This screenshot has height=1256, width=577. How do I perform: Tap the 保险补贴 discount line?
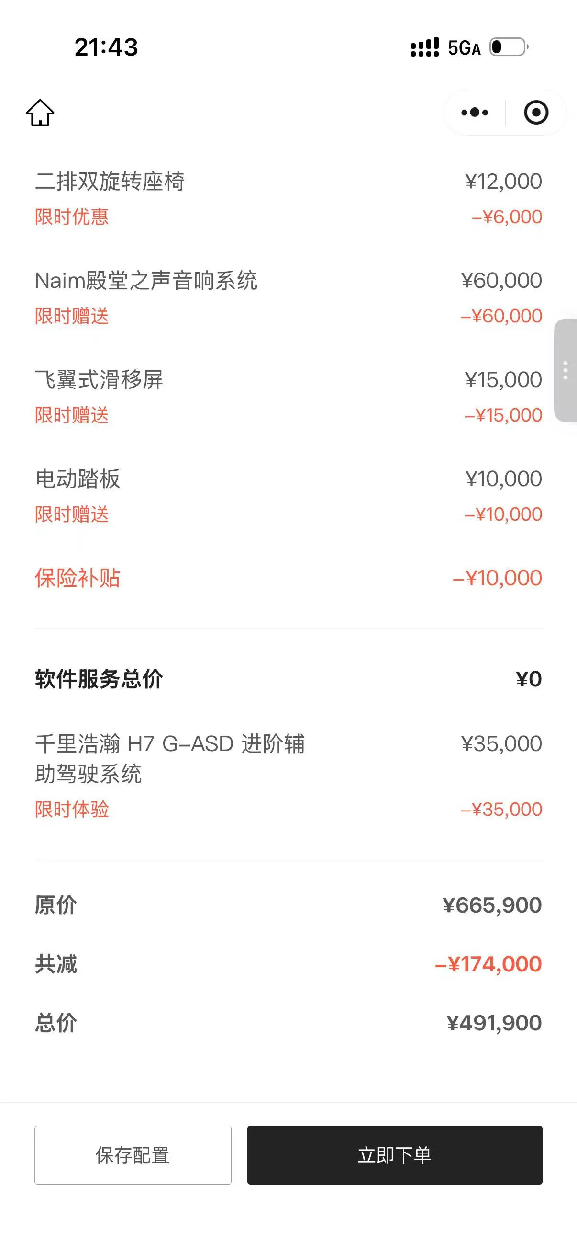pyautogui.click(x=288, y=578)
